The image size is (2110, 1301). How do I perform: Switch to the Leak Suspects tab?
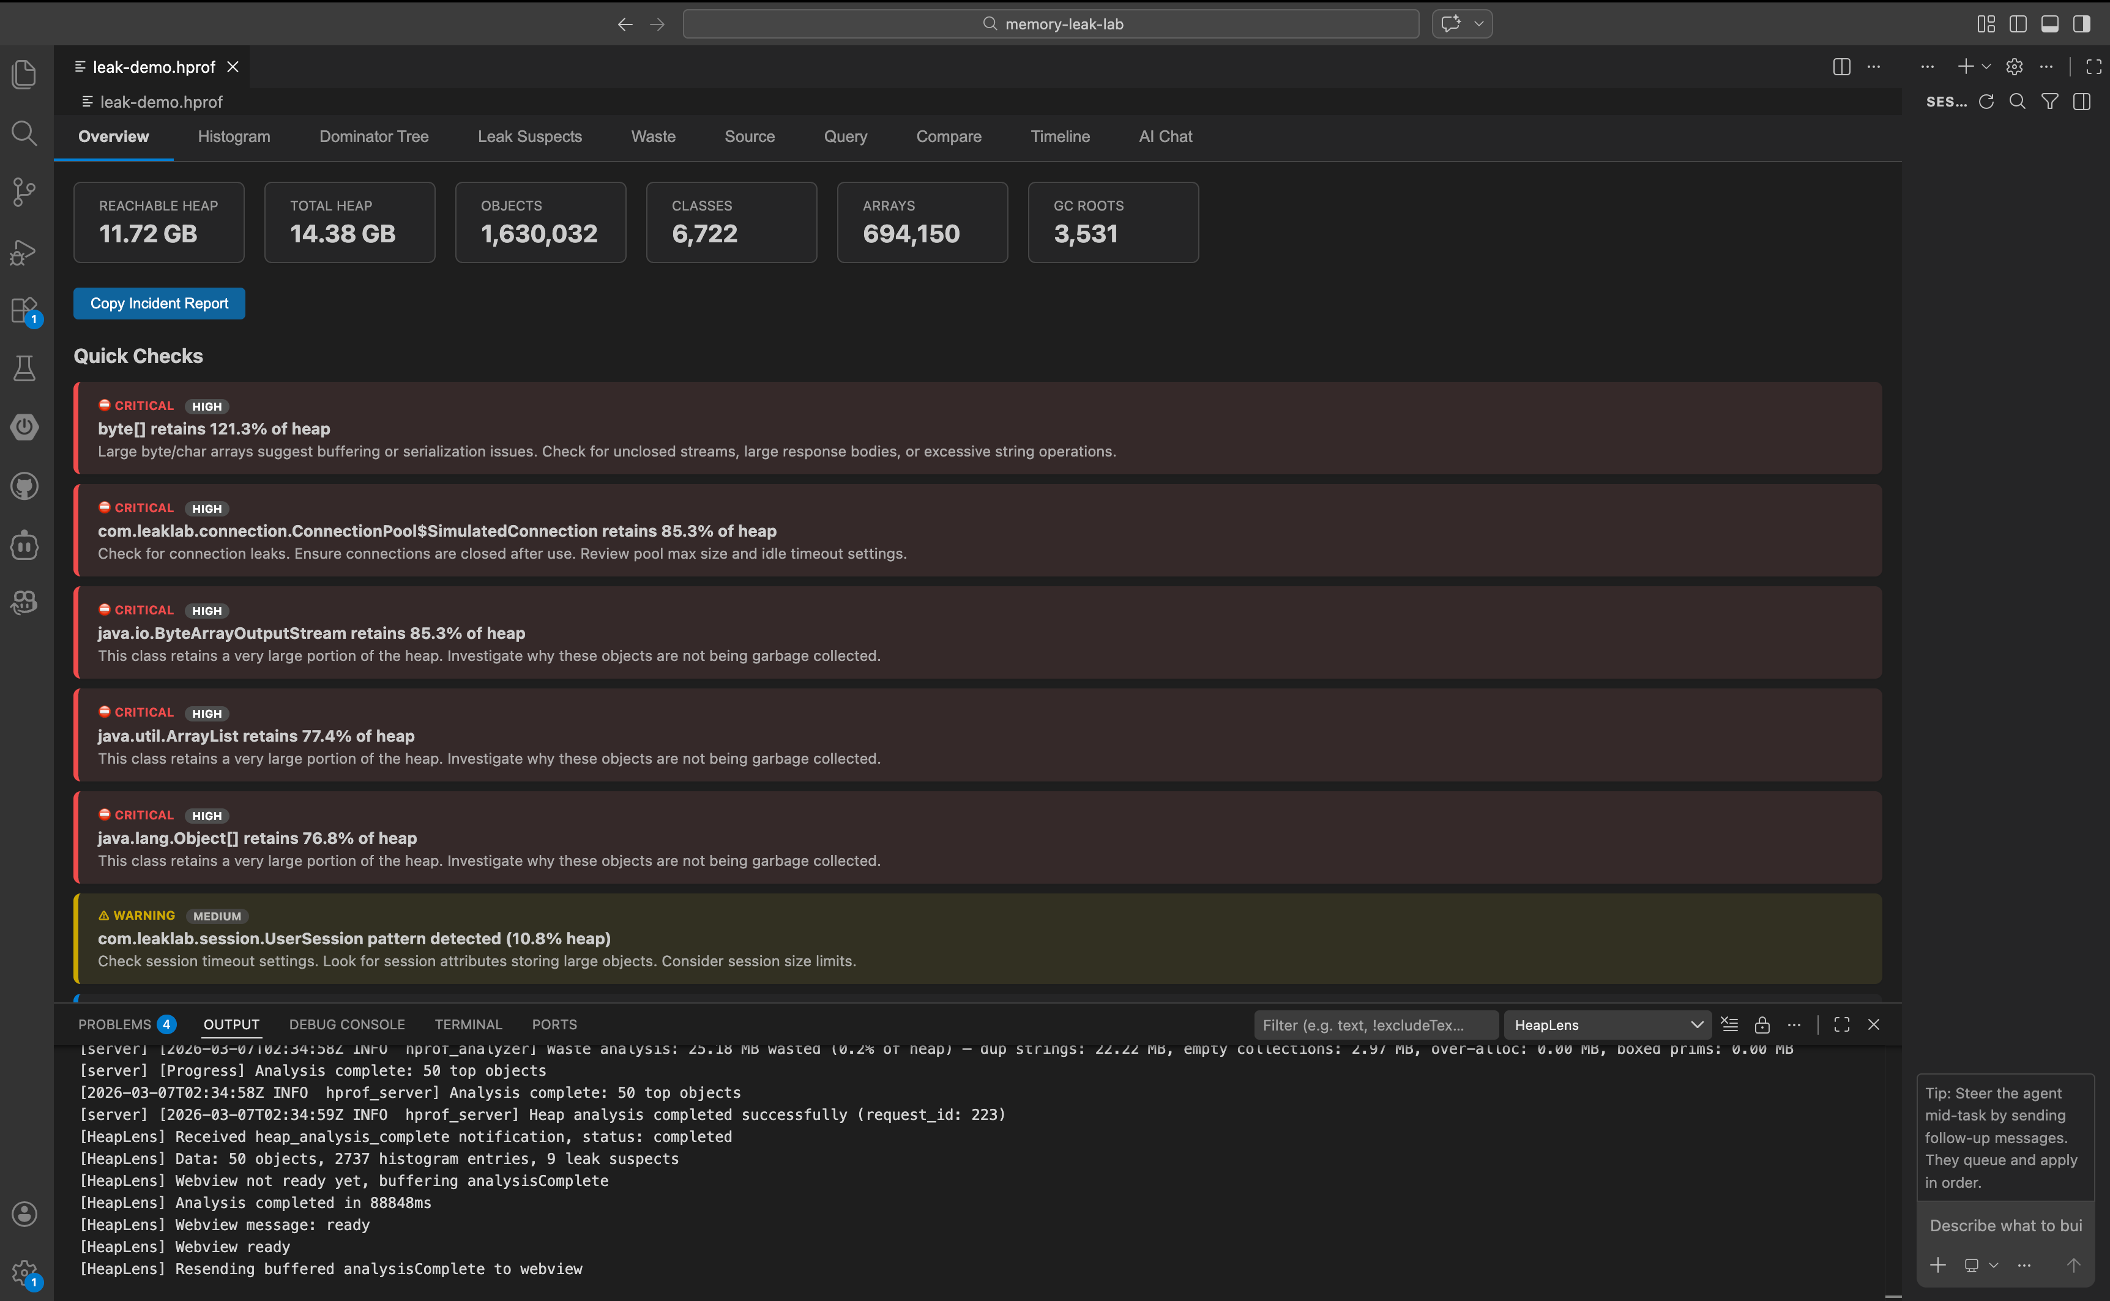[x=530, y=136]
